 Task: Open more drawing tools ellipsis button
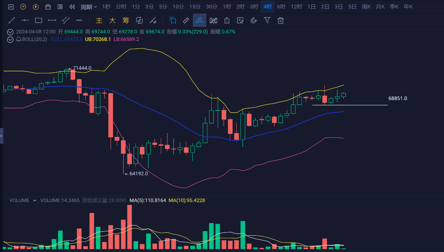pyautogui.click(x=79, y=21)
